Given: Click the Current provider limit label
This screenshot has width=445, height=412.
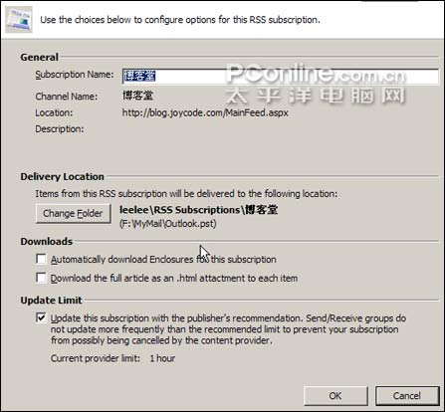Looking at the screenshot, I should coord(96,358).
